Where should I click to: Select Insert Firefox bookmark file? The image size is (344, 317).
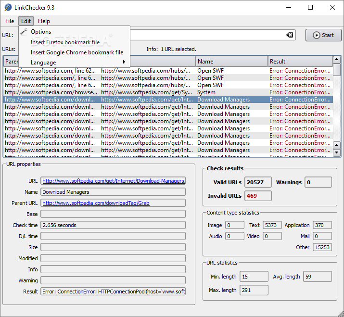point(75,42)
